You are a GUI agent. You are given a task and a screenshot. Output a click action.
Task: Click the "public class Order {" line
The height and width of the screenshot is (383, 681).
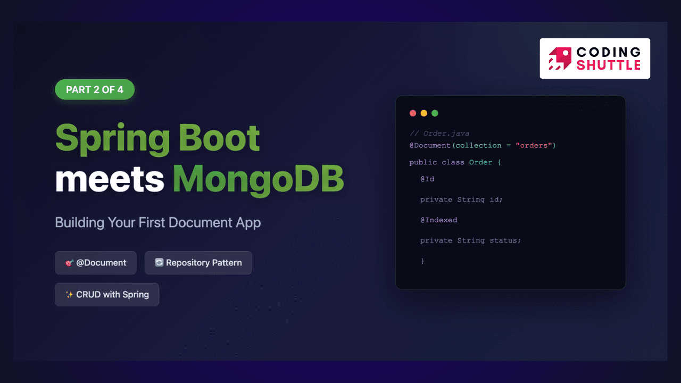[x=455, y=162]
